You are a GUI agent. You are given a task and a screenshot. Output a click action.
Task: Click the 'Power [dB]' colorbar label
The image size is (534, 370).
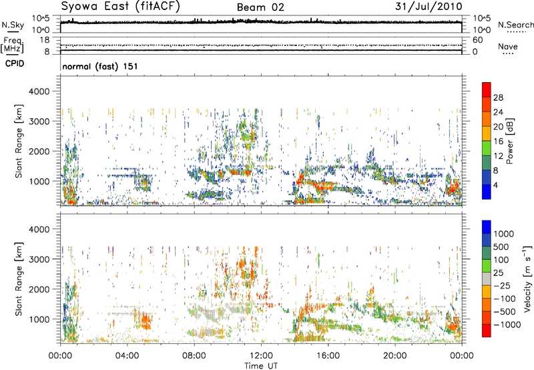509,141
